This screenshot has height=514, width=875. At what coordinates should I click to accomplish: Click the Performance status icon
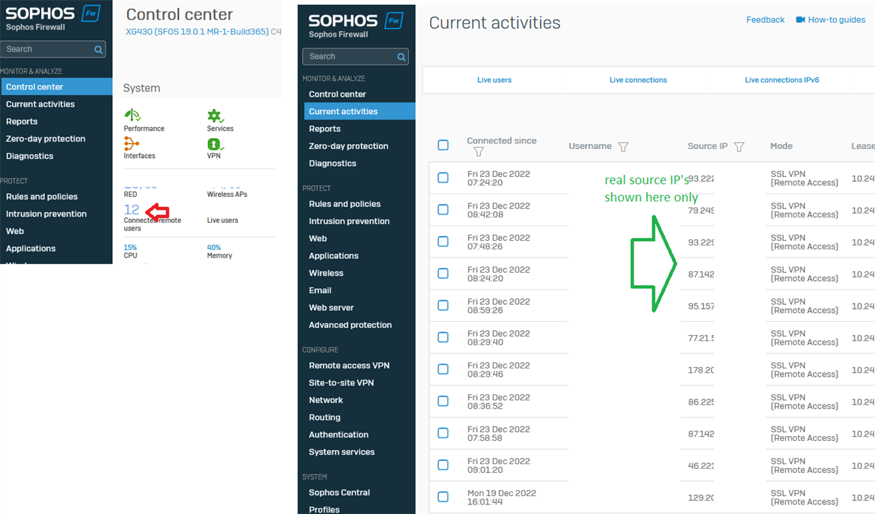coord(132,116)
